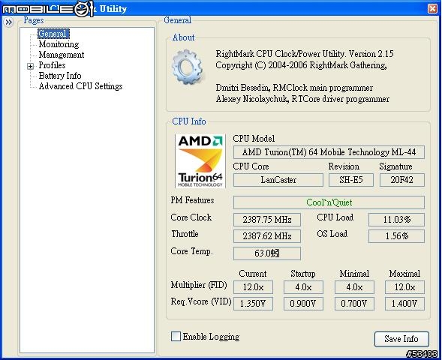Click the Core Clock 2387.75 MHz value

pos(267,220)
